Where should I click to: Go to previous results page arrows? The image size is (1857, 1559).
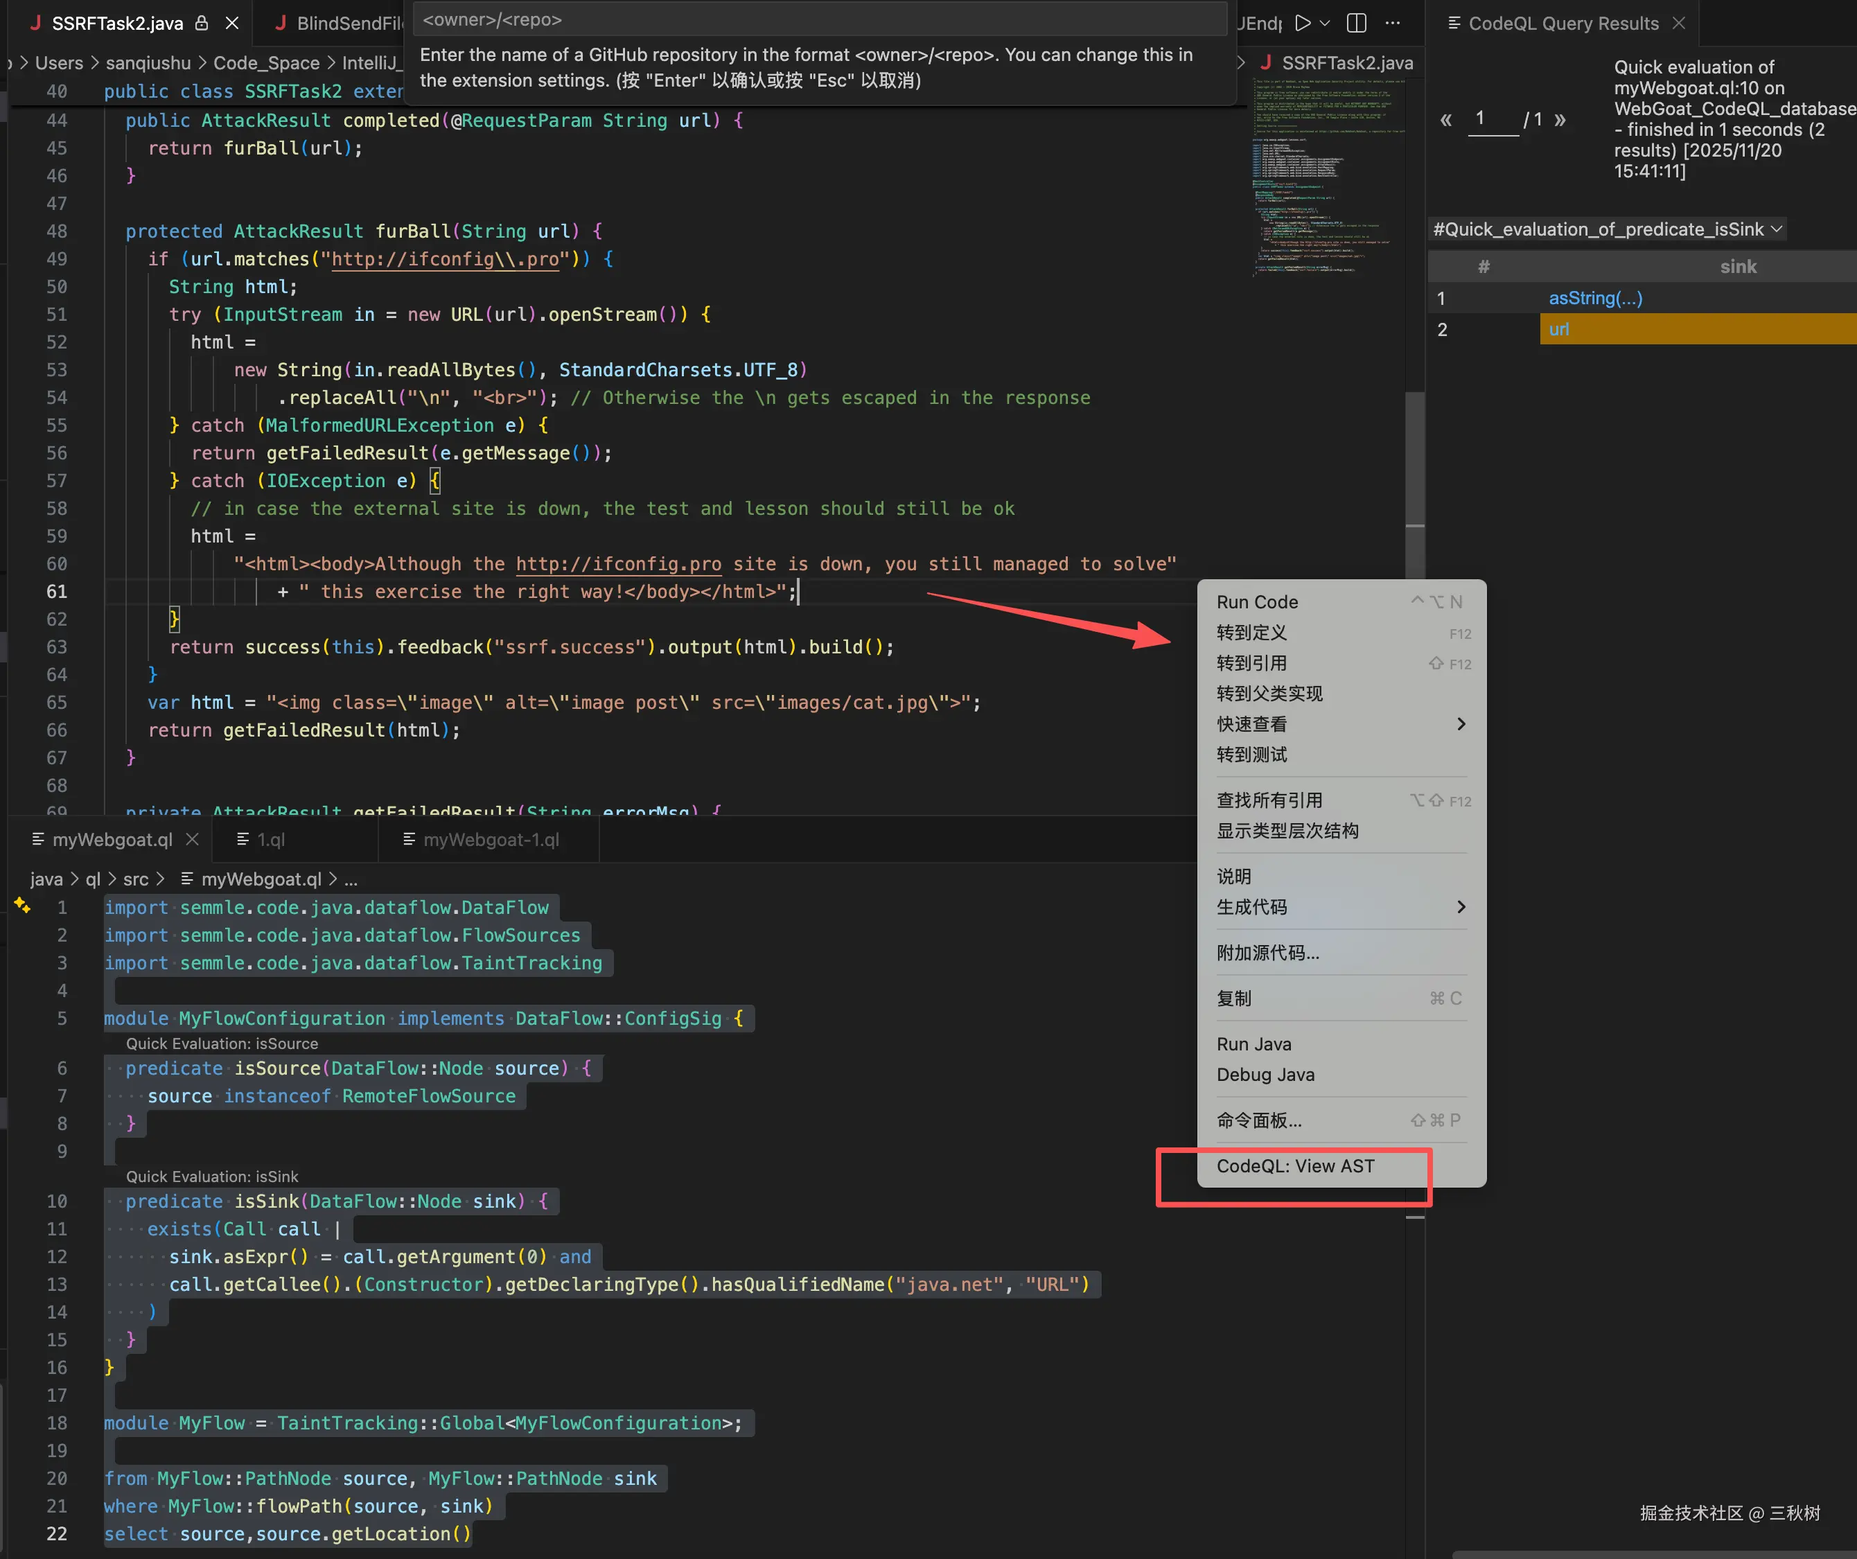pos(1446,119)
